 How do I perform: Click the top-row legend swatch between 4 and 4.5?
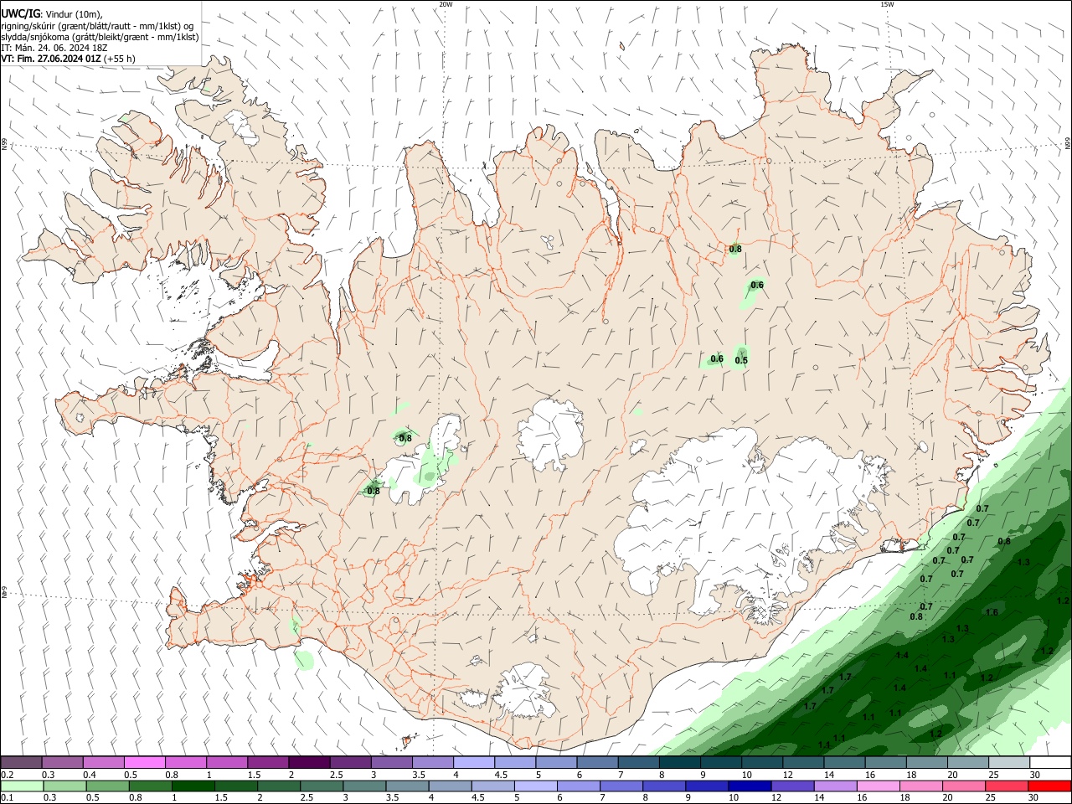point(473,762)
